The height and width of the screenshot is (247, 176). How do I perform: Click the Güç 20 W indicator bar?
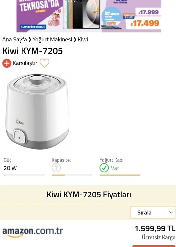point(24,175)
